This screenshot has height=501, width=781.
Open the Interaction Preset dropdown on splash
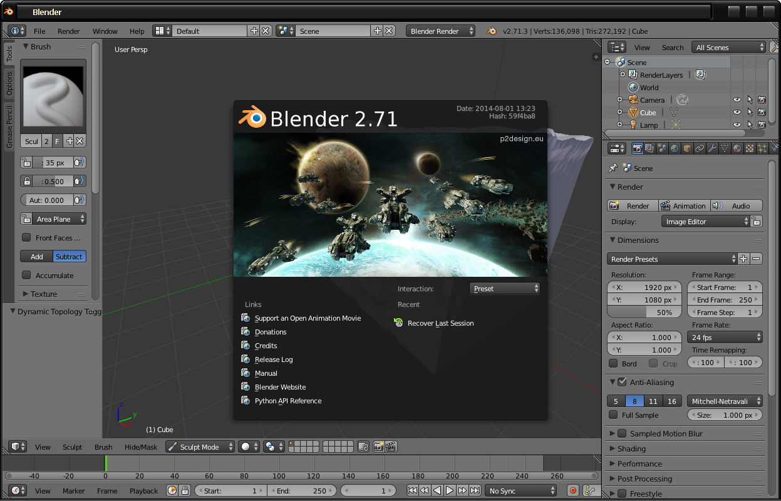pyautogui.click(x=505, y=289)
